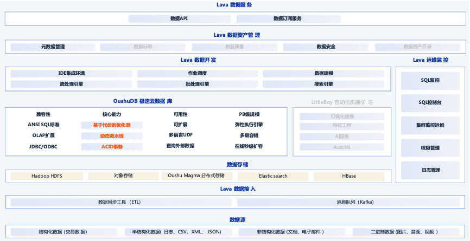Click the 在线秒级扩容 text
This screenshot has width=470, height=241.
(249, 146)
